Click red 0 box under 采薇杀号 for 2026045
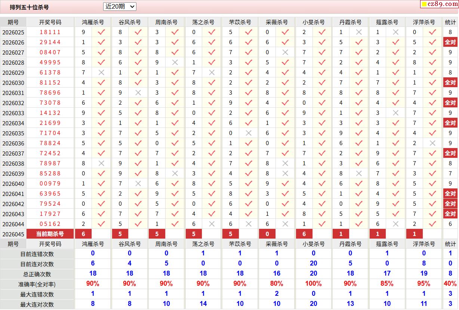Viewport: 459px width, 310px height. (x=267, y=234)
